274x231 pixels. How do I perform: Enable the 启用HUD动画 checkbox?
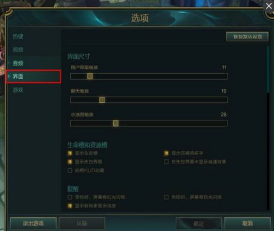[70, 170]
